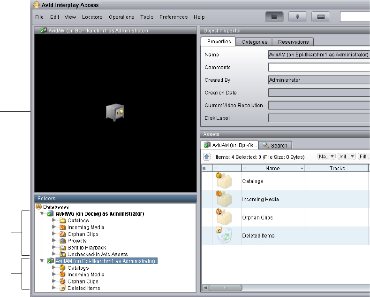Screen dimensions: 370x297
Task: Click the Name field in Object Inspector
Action: click(x=319, y=55)
